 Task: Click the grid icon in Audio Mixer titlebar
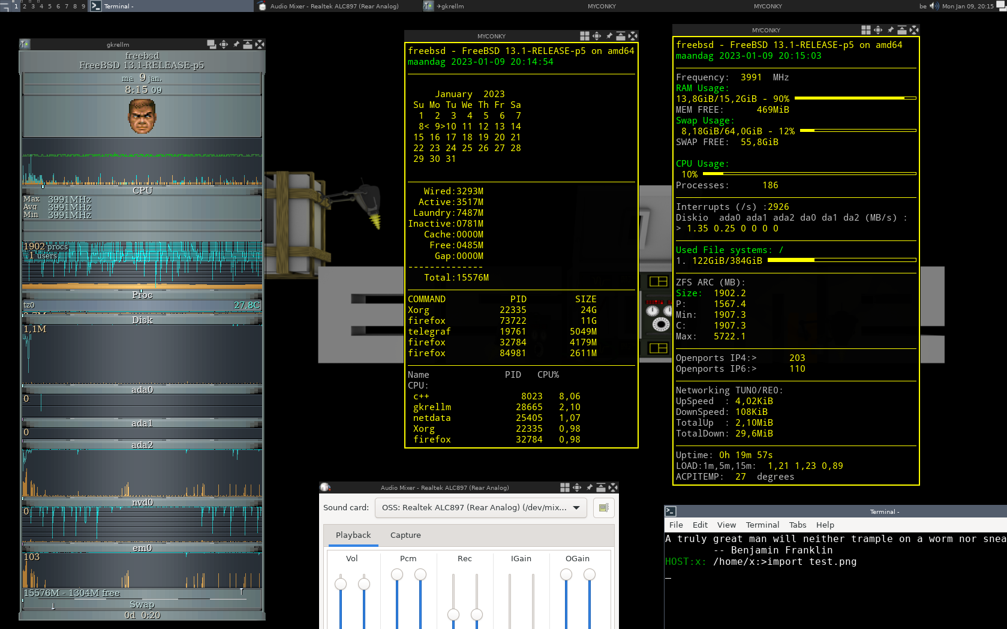tap(565, 487)
